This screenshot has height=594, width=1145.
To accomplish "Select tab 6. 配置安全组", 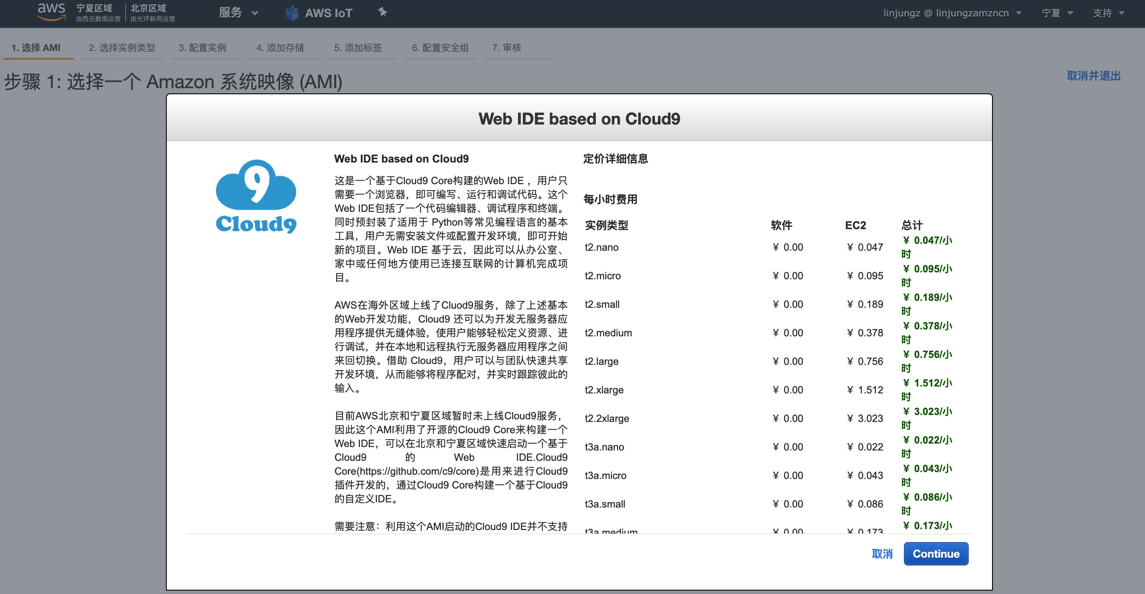I will [440, 48].
